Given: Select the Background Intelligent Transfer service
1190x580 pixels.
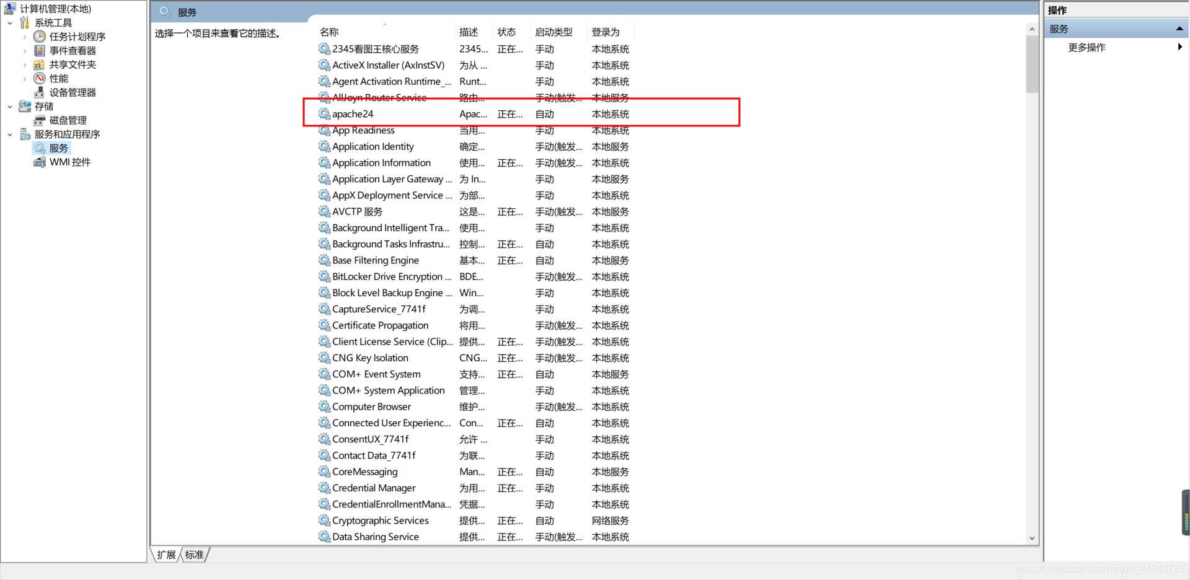Looking at the screenshot, I should (475, 227).
